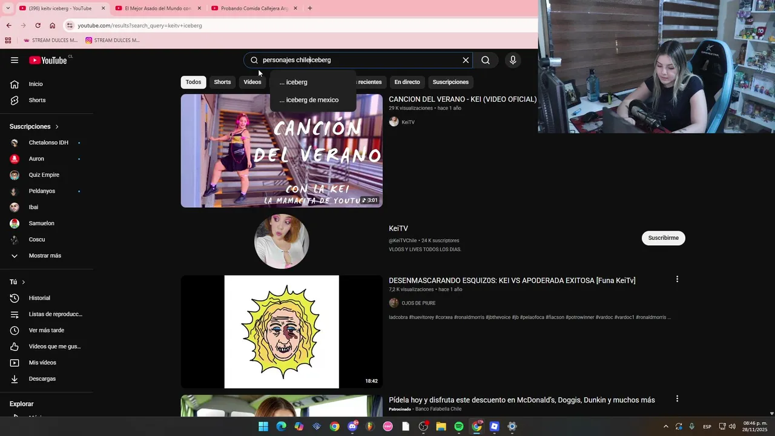Open Auron channel subscription
Screen dimensions: 775x436
coord(47,159)
